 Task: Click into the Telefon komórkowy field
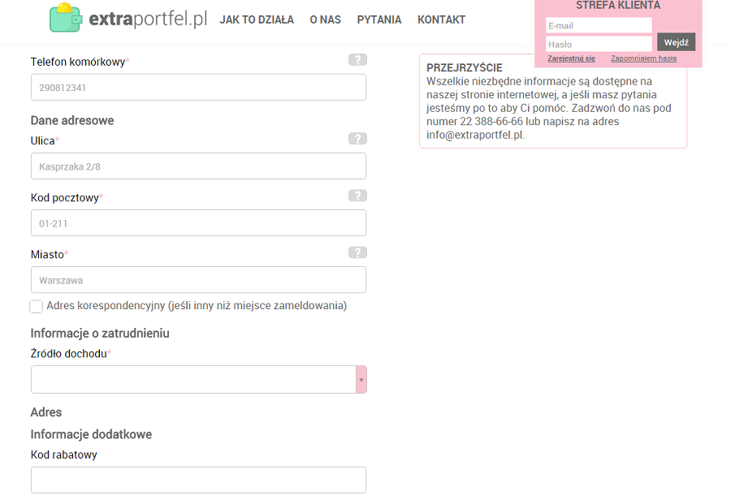click(199, 87)
